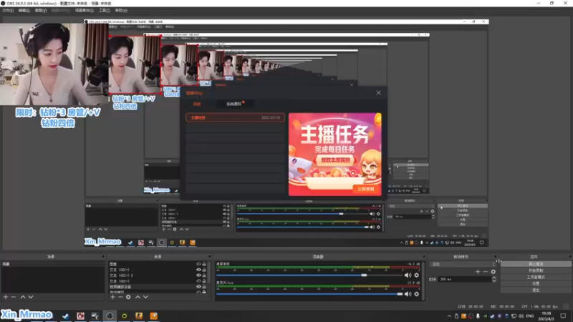Viewport: 573px width, 322px height.
Task: Click the 退出 button in Controls
Action: [536, 291]
